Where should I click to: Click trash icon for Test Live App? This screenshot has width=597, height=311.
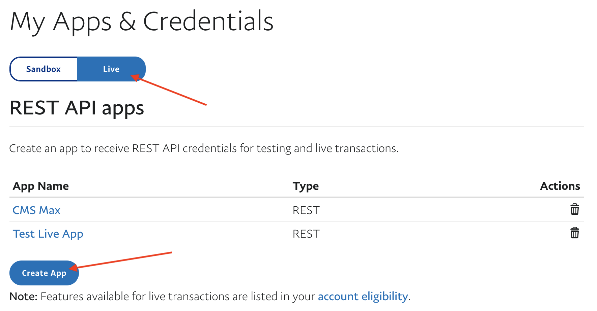574,233
